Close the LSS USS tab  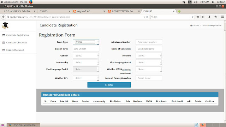click(x=69, y=11)
